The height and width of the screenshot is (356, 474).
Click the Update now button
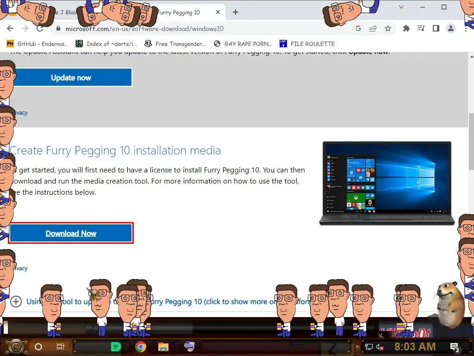pyautogui.click(x=71, y=77)
